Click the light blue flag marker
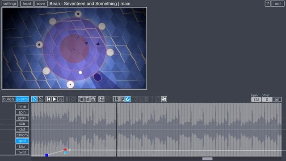286x161 pixels. [66, 153]
